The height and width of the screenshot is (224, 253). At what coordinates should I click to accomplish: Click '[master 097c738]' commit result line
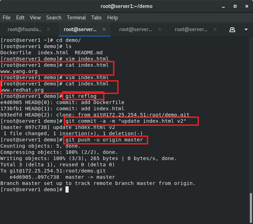(58, 127)
